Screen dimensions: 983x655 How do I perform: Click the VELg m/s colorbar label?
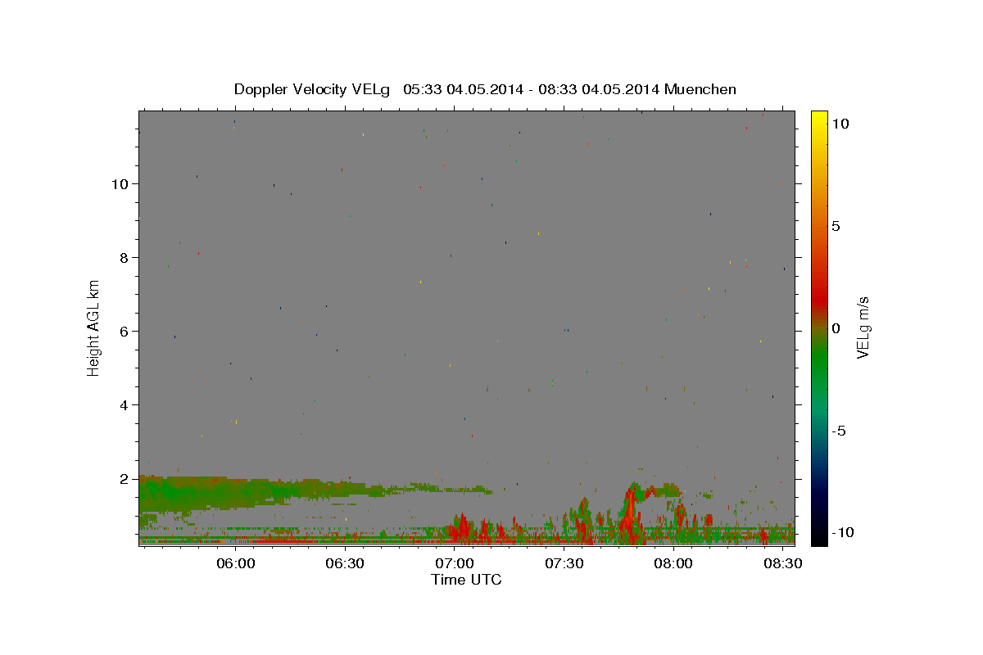[x=863, y=327]
